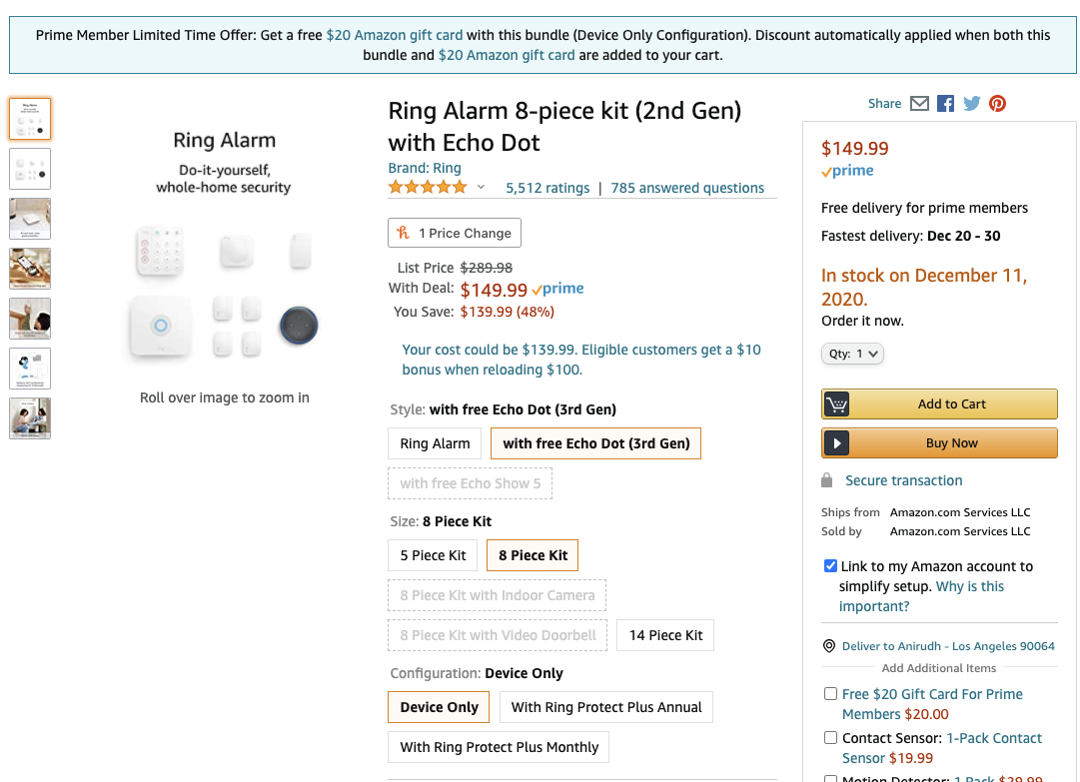Uncheck Link to my Amazon account
The height and width of the screenshot is (782, 1080).
(x=830, y=565)
